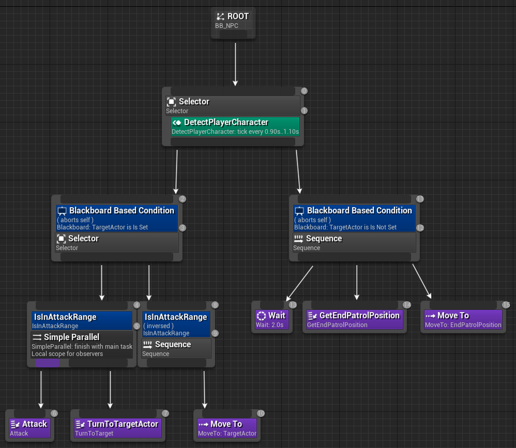Screen dimensions: 516x448
Task: Select the Simple Parallel composite node
Action: point(82,345)
